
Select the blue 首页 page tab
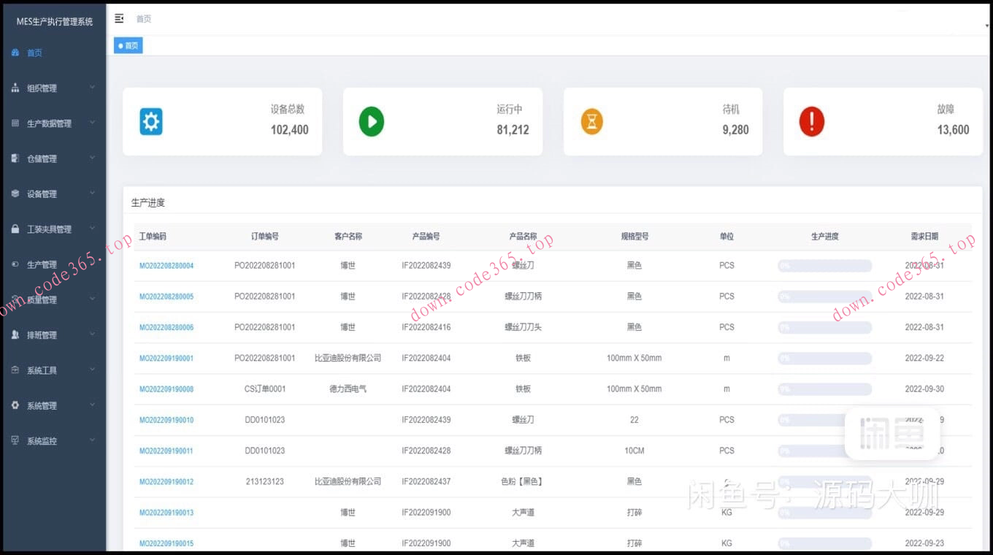pyautogui.click(x=128, y=45)
